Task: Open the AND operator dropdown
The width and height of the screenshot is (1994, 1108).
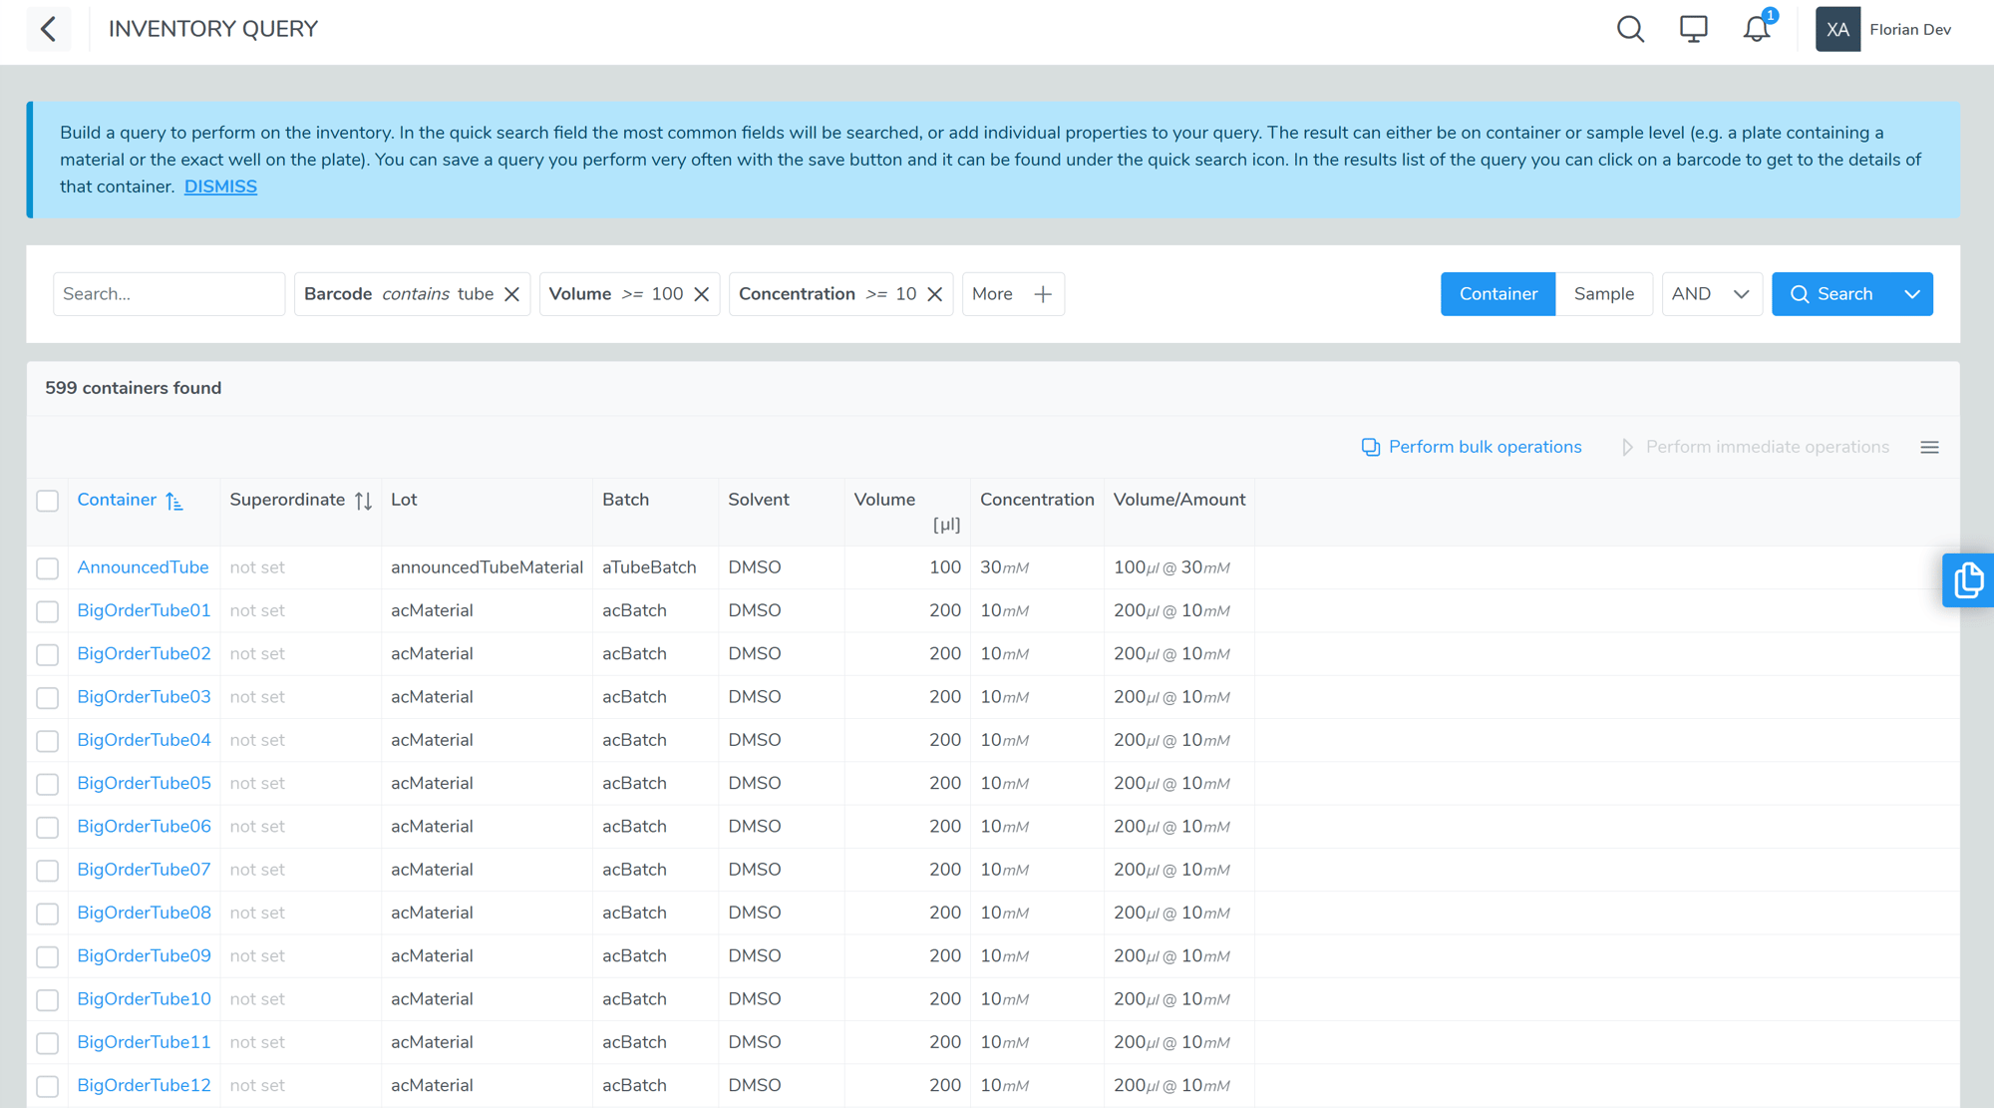Action: pos(1712,294)
